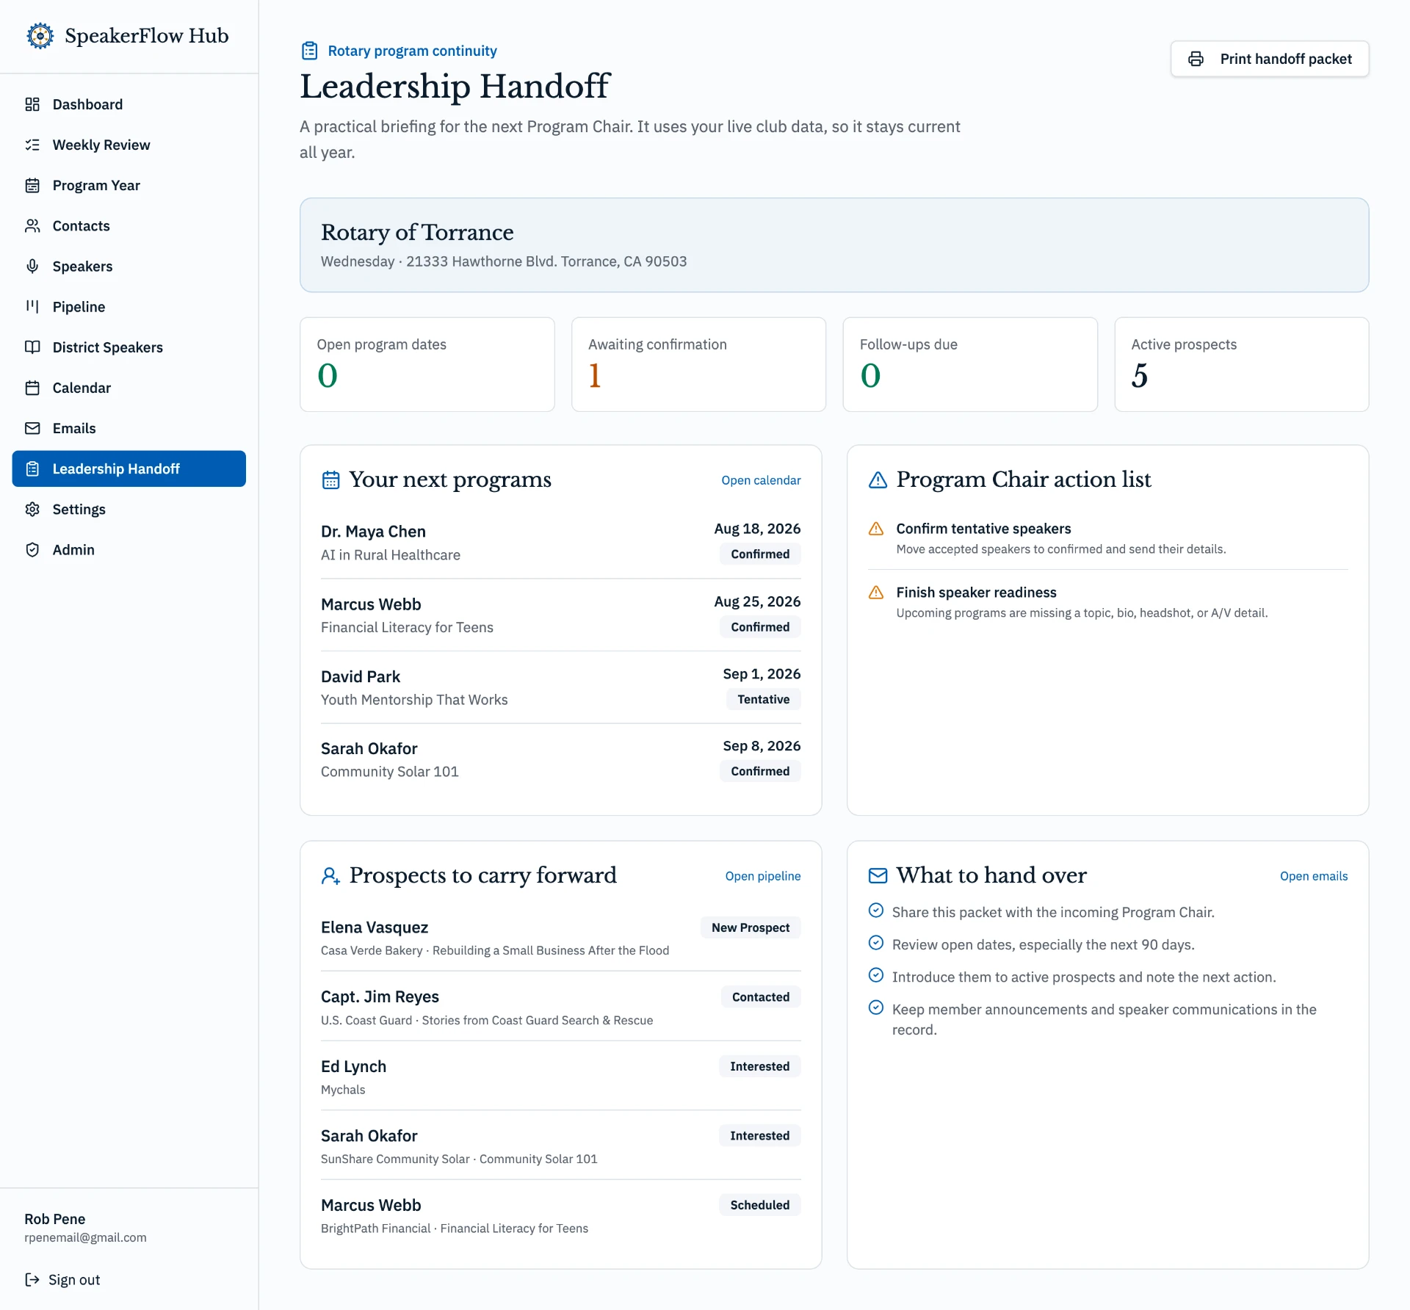This screenshot has height=1310, width=1410.
Task: Go to Weekly Review
Action: click(129, 145)
